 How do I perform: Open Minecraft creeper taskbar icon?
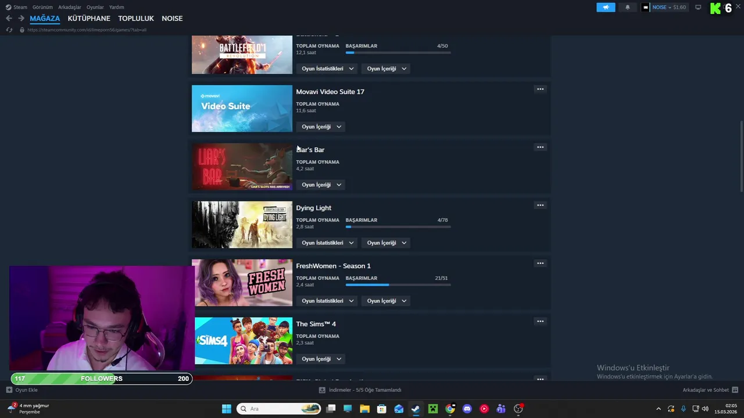coord(433,409)
